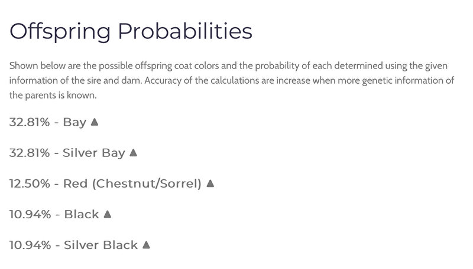Select the Silver Bay coat color label
The width and height of the screenshot is (473, 269).
(x=93, y=153)
